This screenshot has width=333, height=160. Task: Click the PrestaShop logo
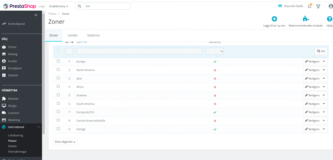pos(20,6)
